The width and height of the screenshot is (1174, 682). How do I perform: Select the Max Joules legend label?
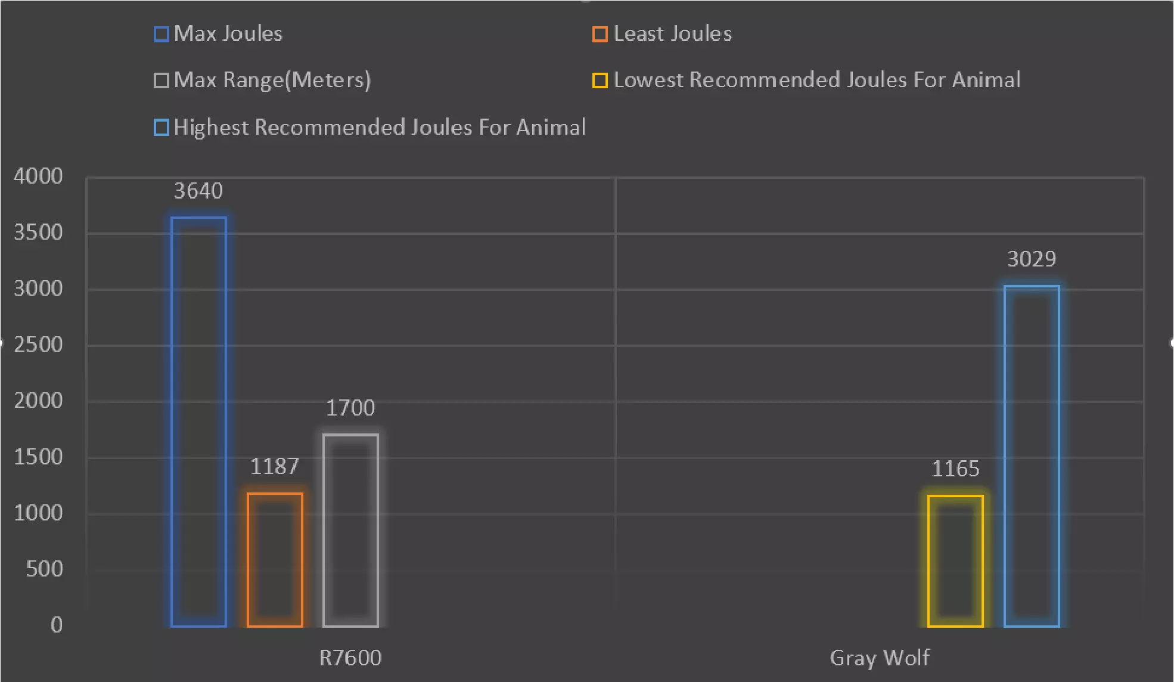point(228,34)
